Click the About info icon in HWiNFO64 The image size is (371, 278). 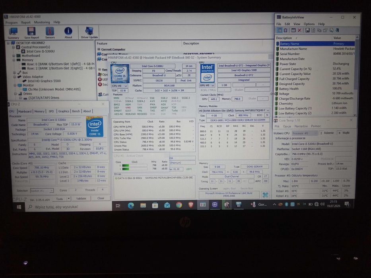(68, 33)
